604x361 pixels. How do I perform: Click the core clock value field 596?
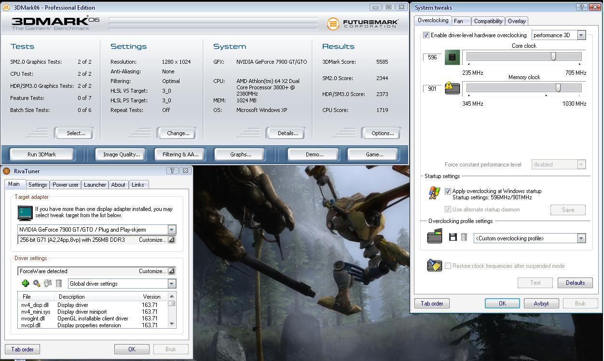[433, 57]
